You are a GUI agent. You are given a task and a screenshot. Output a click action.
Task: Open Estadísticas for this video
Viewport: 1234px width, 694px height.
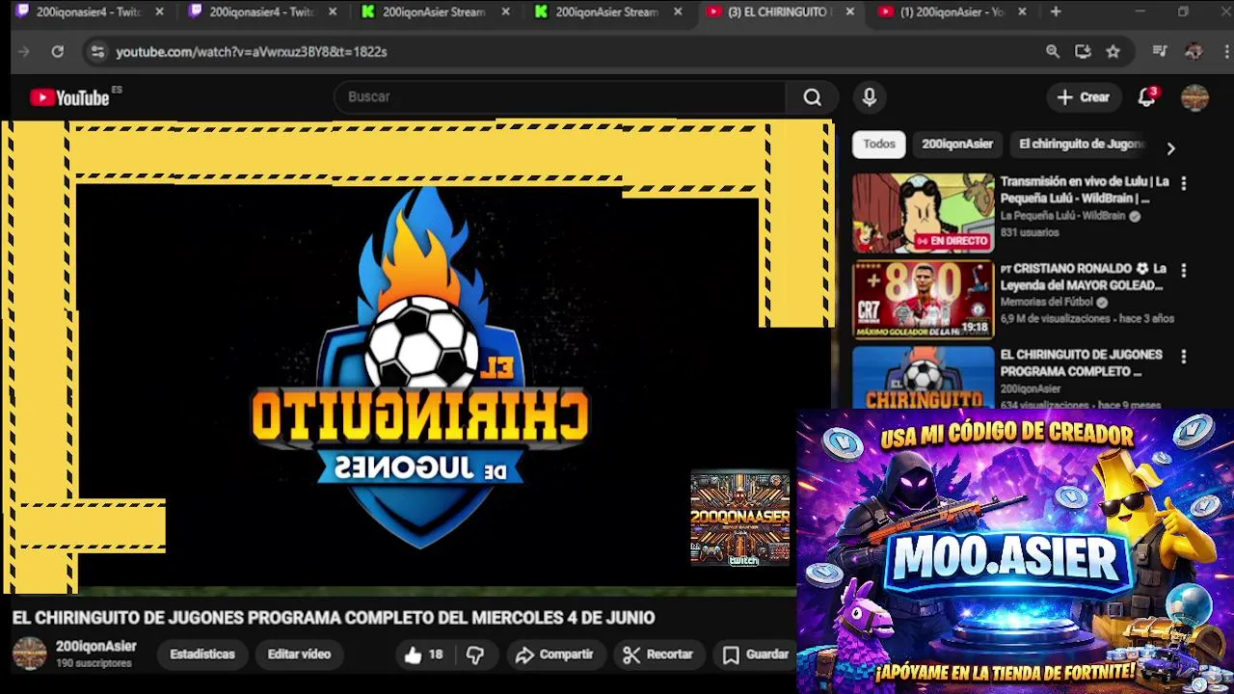[x=202, y=654]
